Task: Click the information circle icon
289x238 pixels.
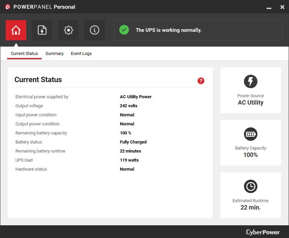Action: click(x=94, y=30)
